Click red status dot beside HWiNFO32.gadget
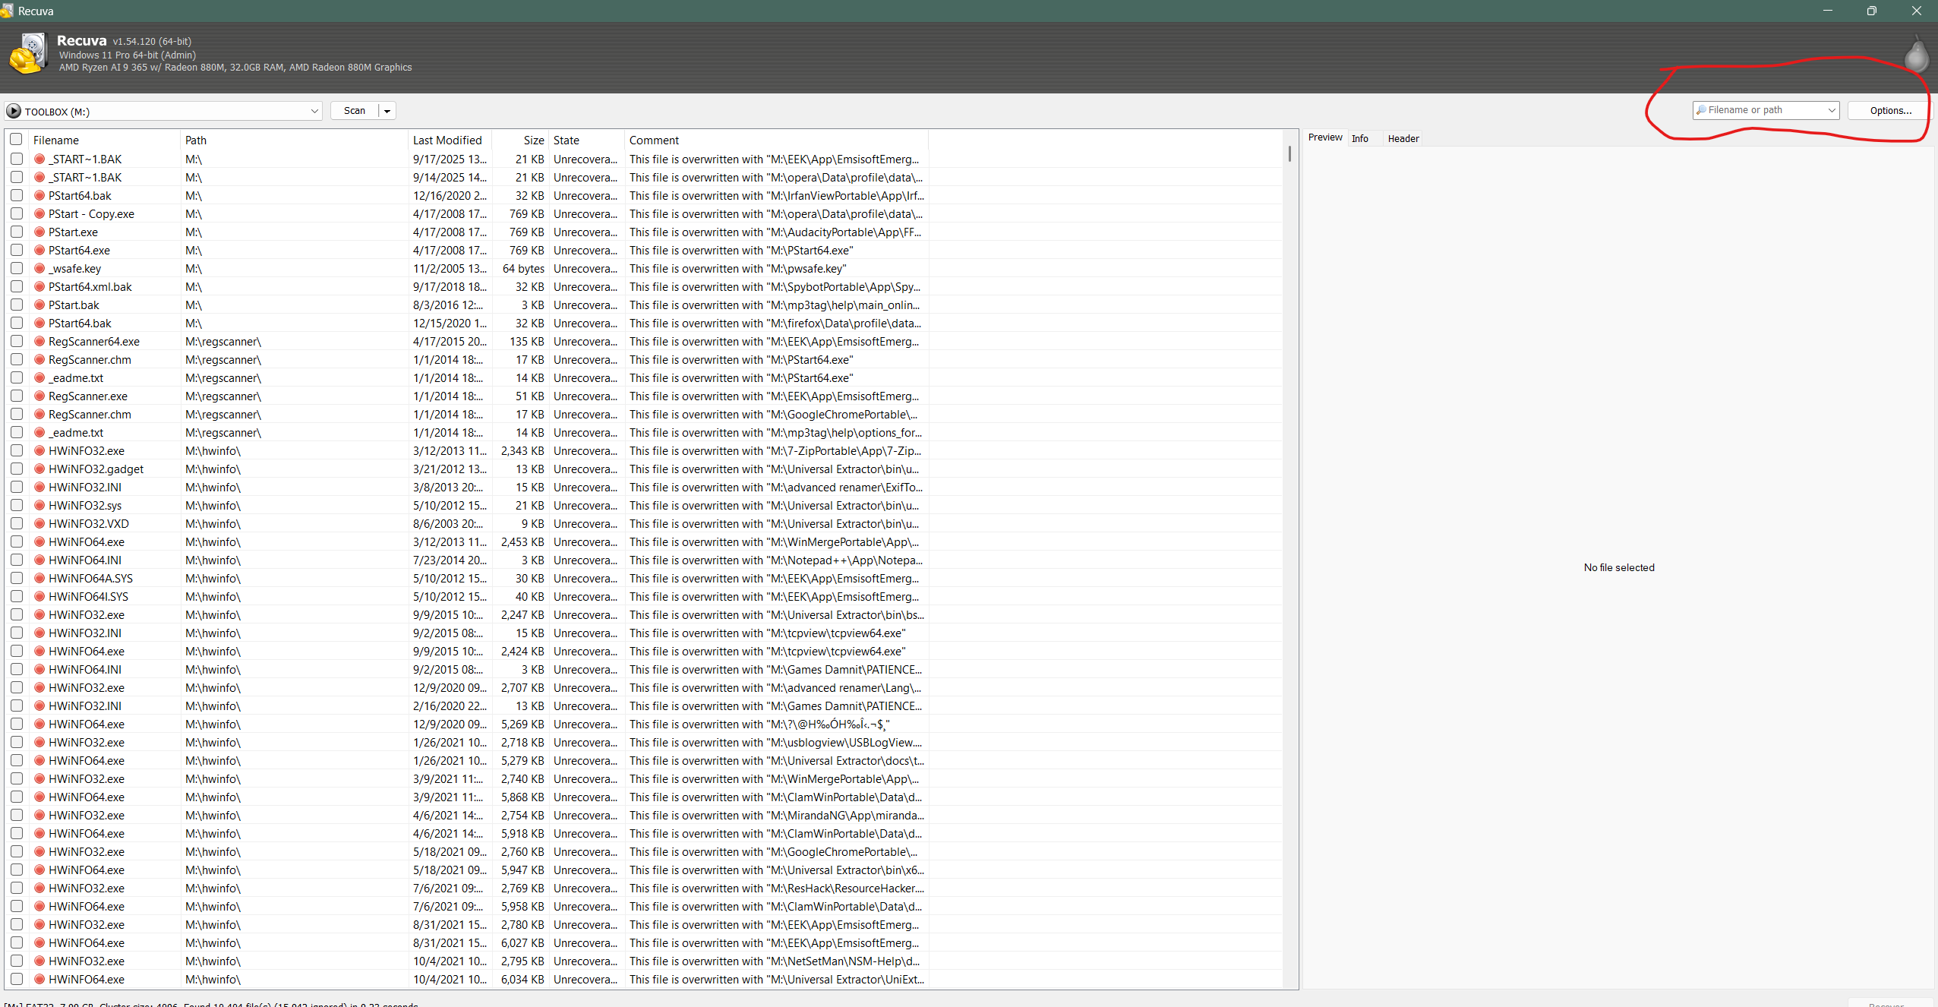Image resolution: width=1938 pixels, height=1007 pixels. pyautogui.click(x=39, y=469)
